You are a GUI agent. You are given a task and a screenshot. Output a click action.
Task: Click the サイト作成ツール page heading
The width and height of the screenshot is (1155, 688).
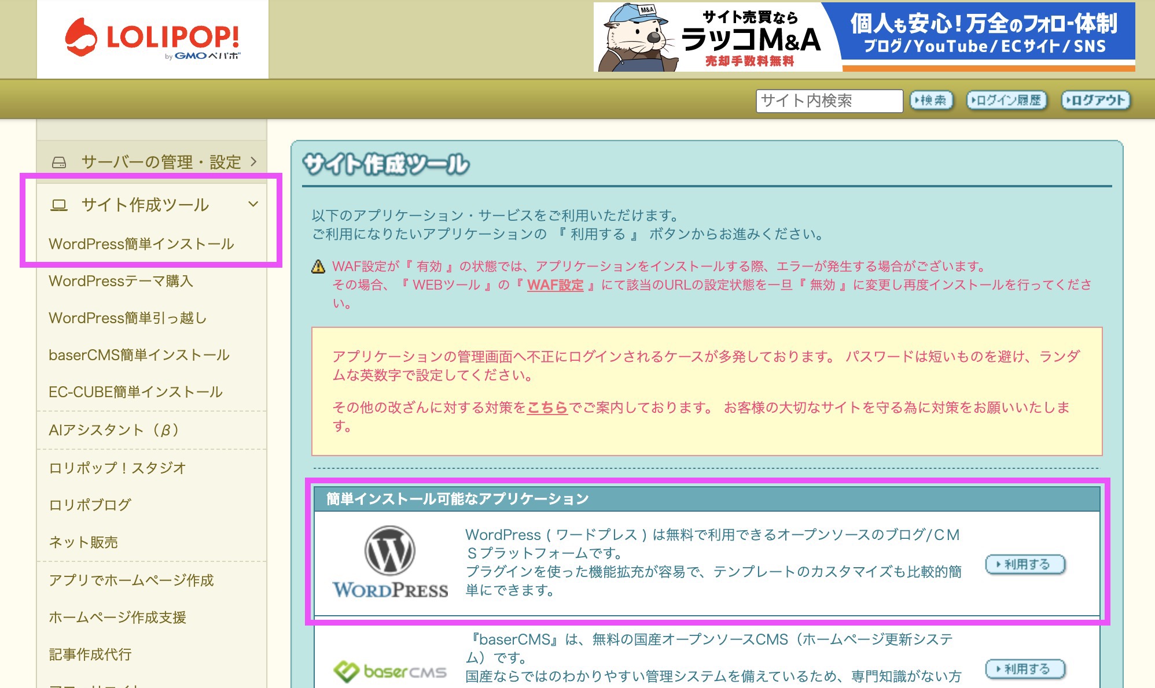(386, 165)
